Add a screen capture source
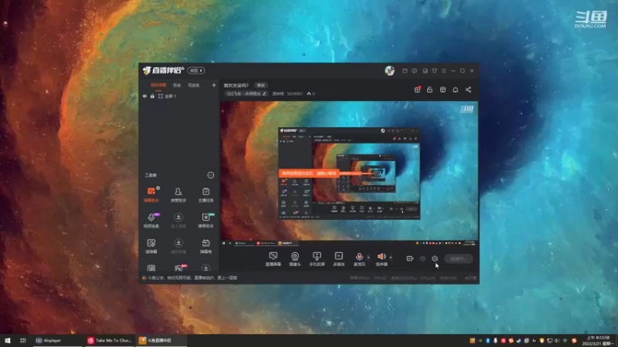The width and height of the screenshot is (618, 347). tap(273, 259)
